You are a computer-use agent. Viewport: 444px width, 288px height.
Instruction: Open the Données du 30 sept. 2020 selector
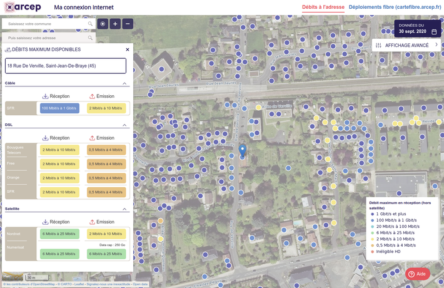tap(417, 29)
